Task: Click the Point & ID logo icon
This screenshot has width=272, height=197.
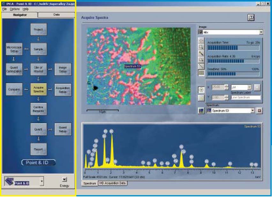Action: [x=9, y=181]
